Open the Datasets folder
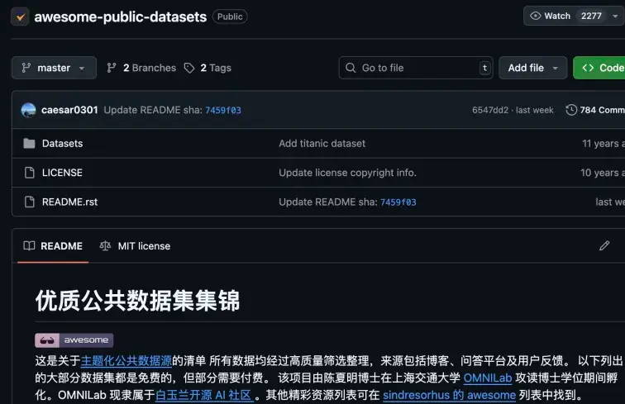Screen dimensions: 625x404 coord(63,144)
